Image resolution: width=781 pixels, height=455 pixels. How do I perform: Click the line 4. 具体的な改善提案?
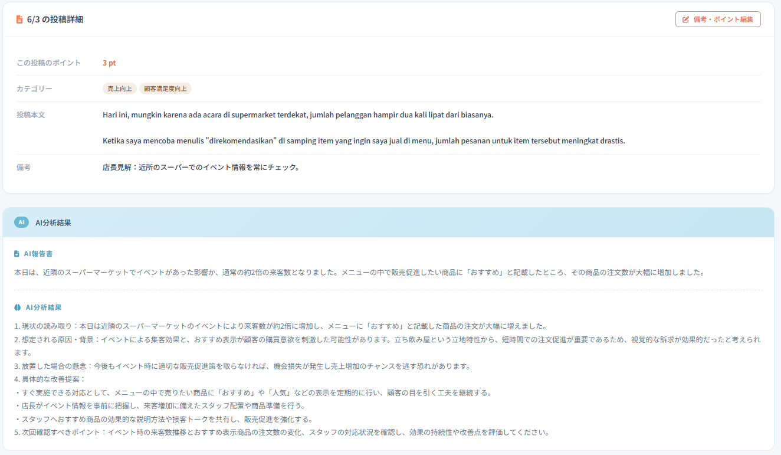tap(50, 379)
